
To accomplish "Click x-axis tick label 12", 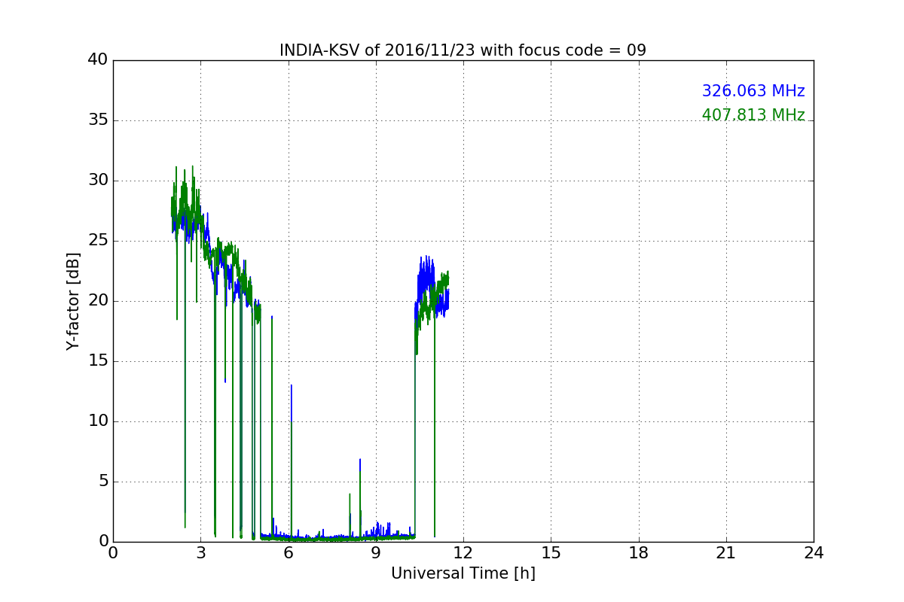I will [463, 553].
